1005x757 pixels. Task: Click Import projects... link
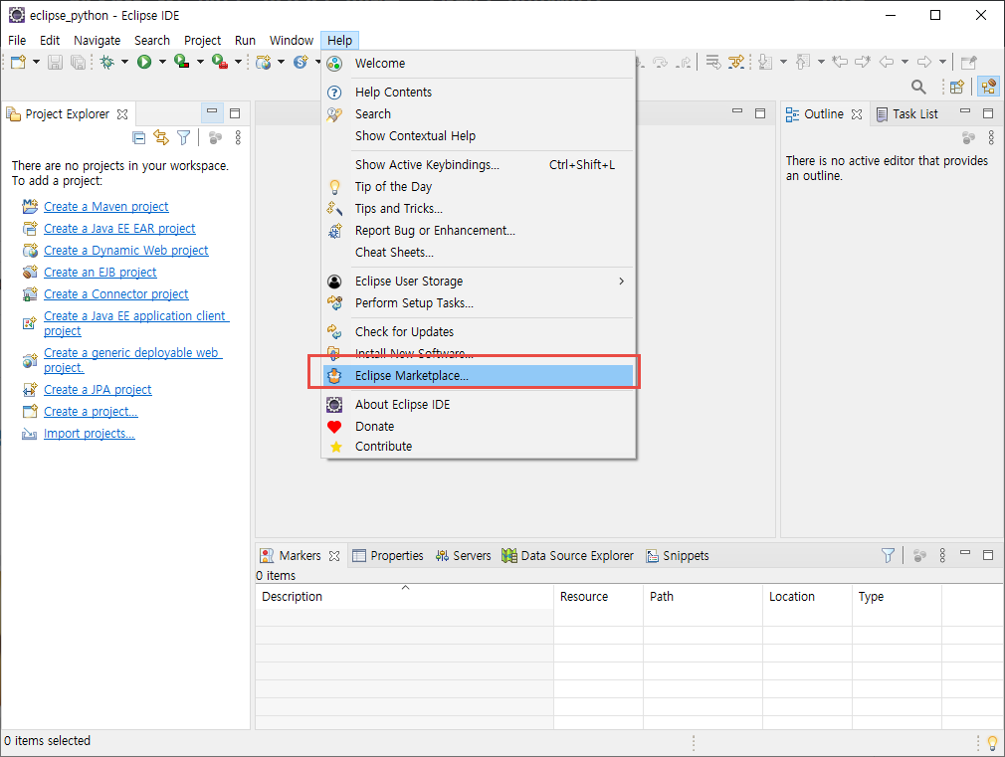pos(90,434)
